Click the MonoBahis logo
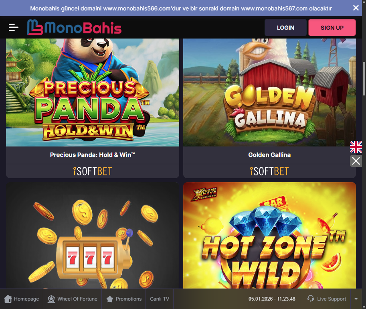Viewport: 366px width, 309px height. point(74,27)
